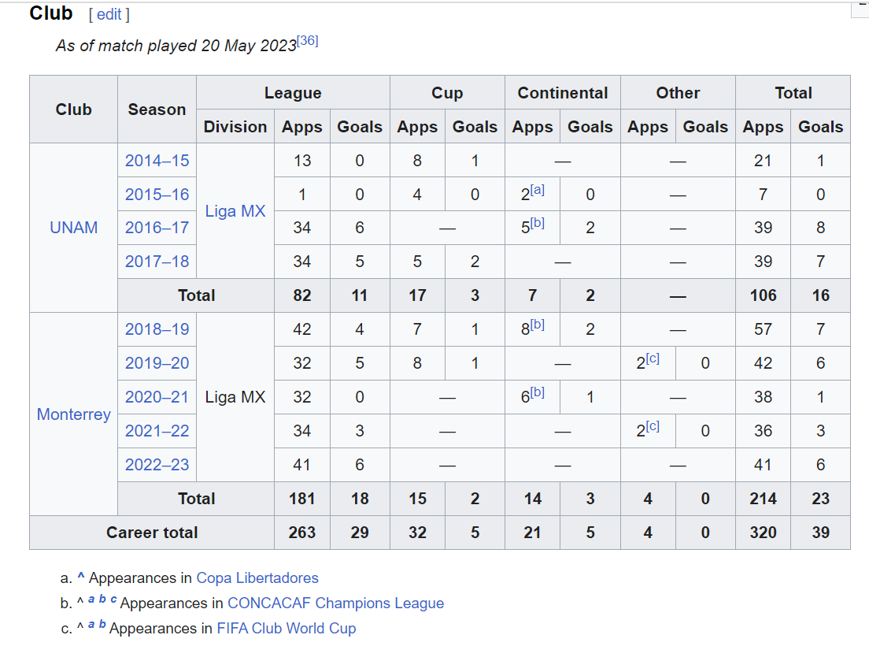Open reference 36 superscript citation
This screenshot has height=661, width=869.
[x=307, y=40]
